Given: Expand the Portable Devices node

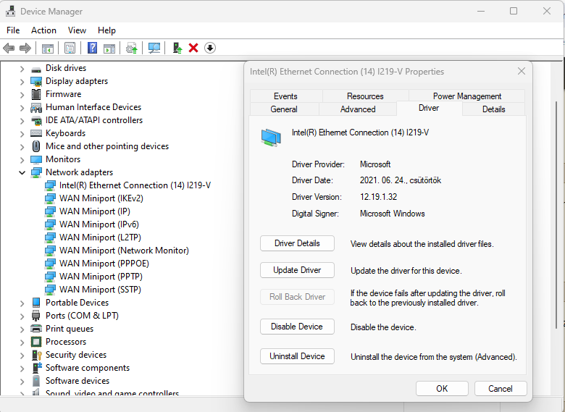Looking at the screenshot, I should (22, 303).
